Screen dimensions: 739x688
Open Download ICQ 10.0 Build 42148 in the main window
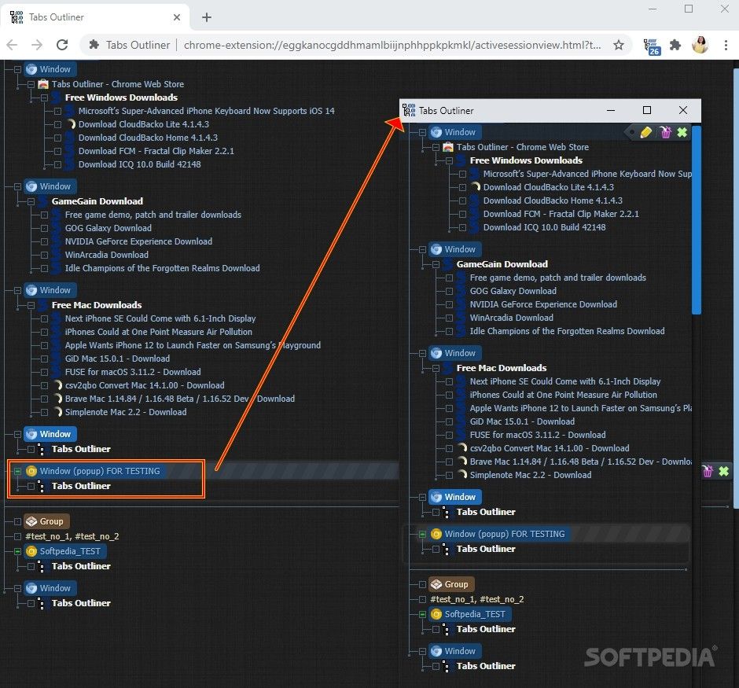point(139,164)
